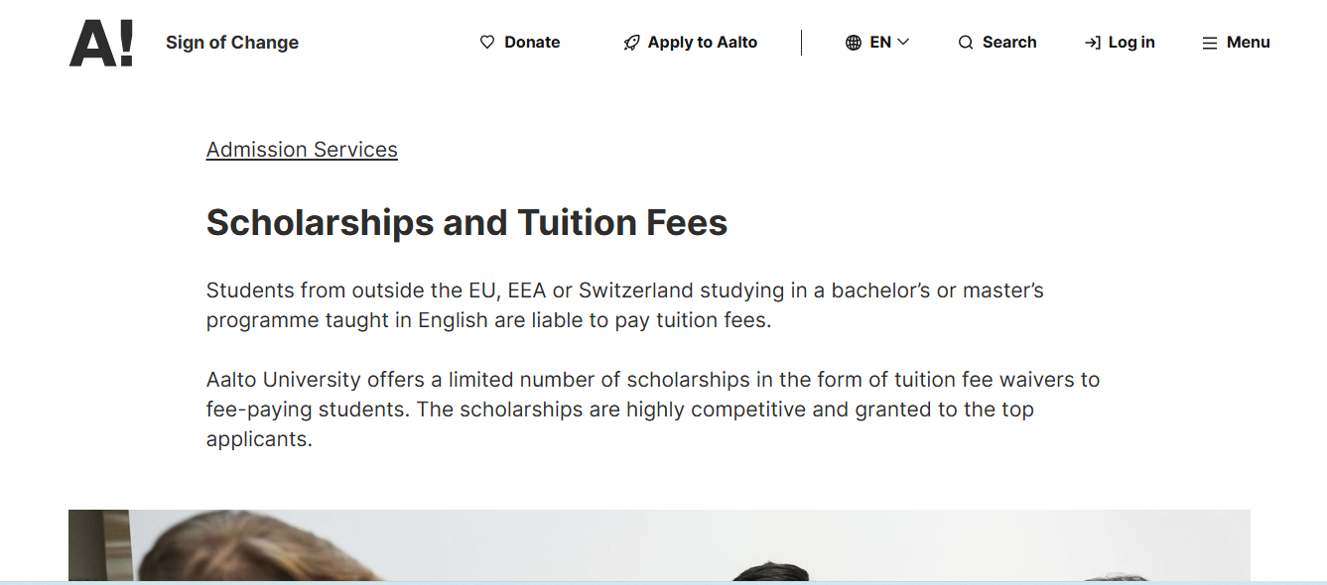Open the language selection menu
The width and height of the screenshot is (1327, 585).
click(878, 42)
